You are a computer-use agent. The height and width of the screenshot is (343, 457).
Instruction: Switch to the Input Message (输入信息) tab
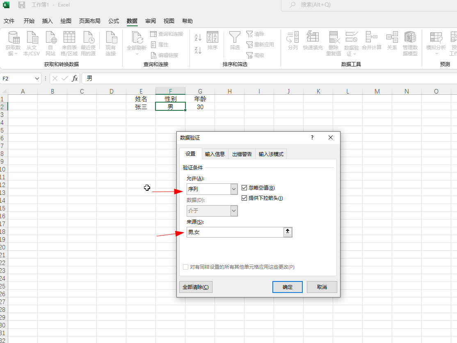click(x=215, y=154)
